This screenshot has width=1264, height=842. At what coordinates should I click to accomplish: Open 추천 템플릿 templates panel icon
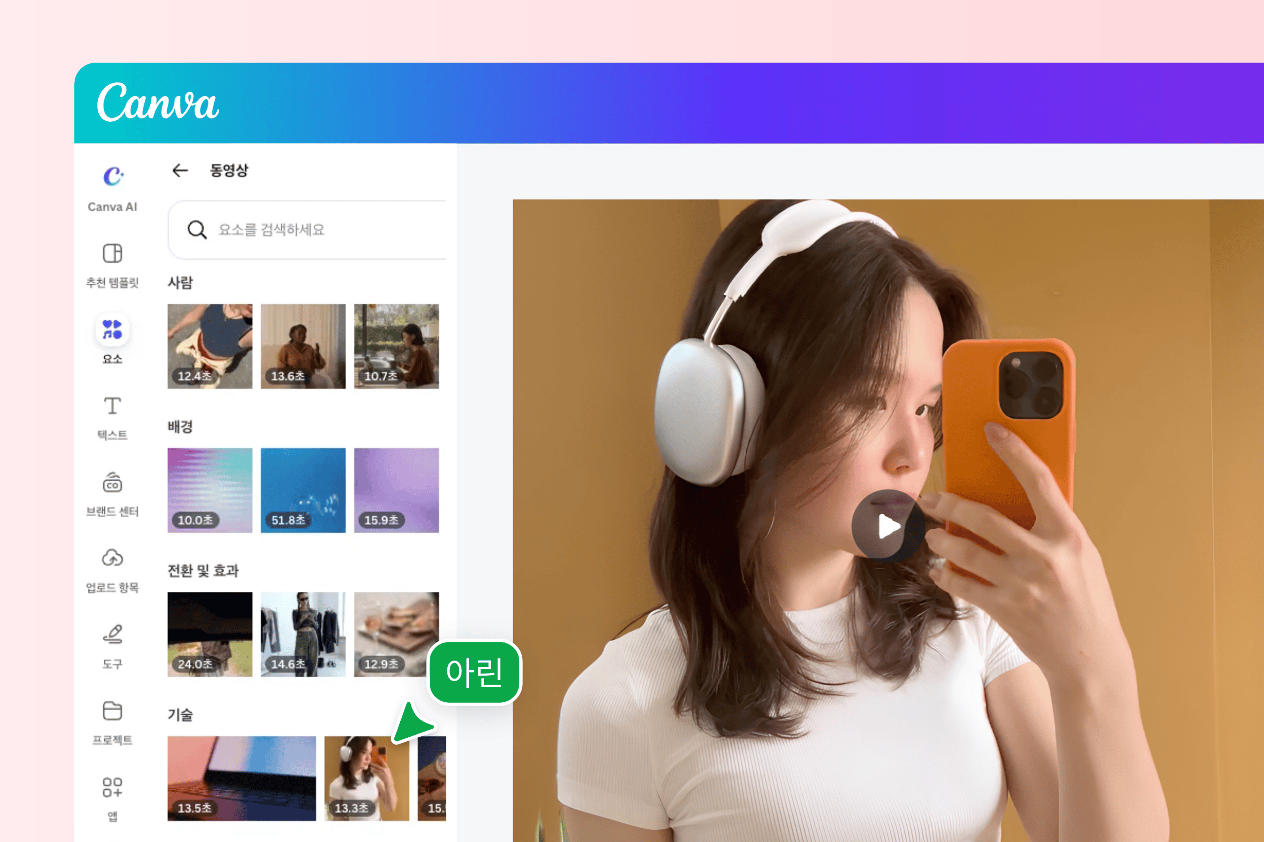112,253
